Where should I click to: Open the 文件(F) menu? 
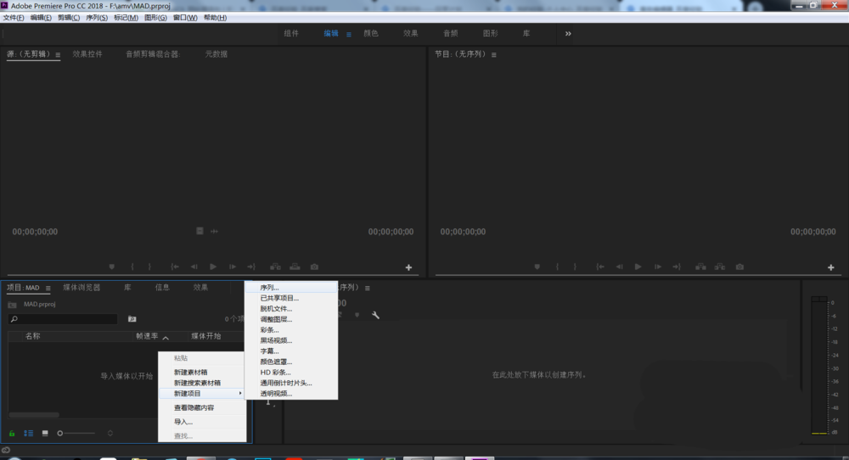pos(14,18)
